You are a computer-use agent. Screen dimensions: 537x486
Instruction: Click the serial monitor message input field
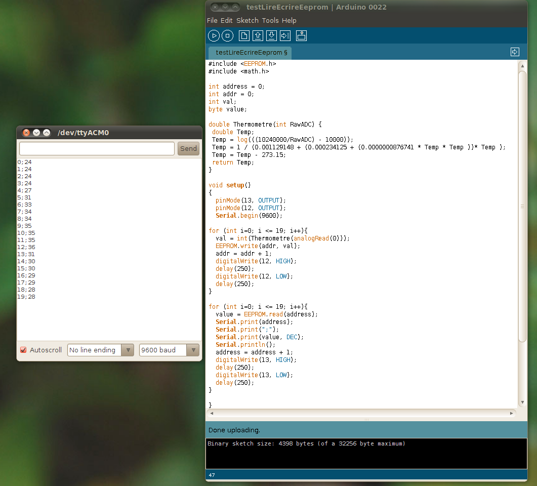[97, 149]
